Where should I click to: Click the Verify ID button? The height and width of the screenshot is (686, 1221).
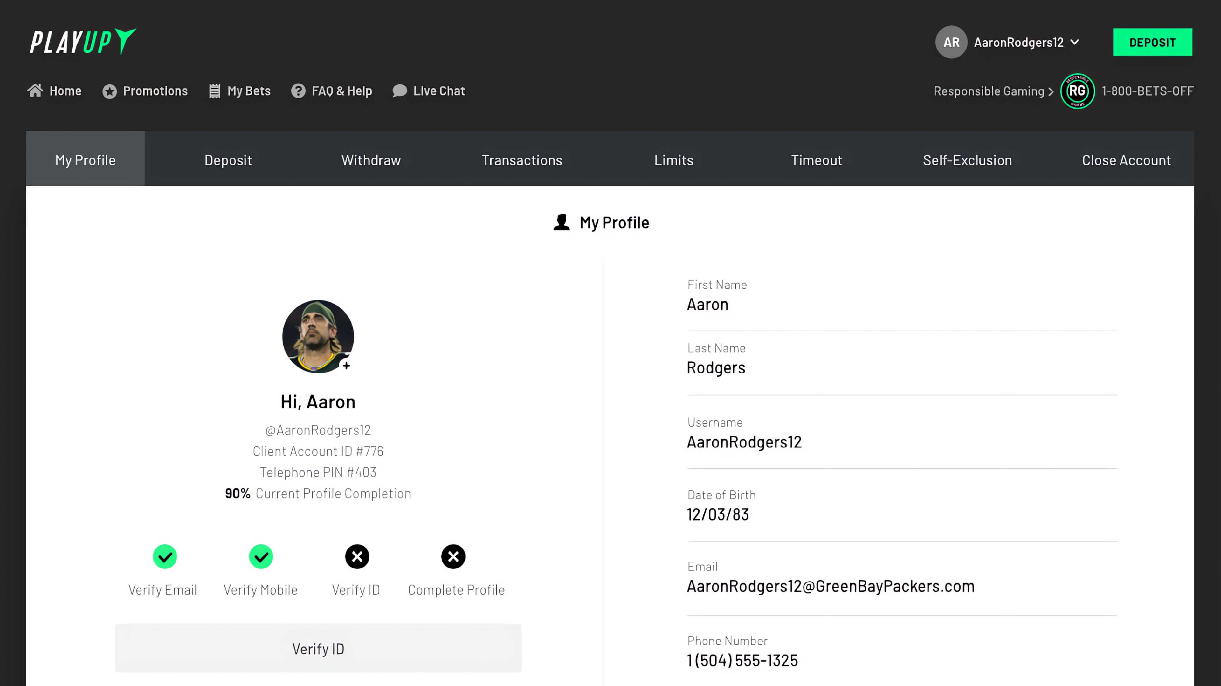click(x=318, y=649)
